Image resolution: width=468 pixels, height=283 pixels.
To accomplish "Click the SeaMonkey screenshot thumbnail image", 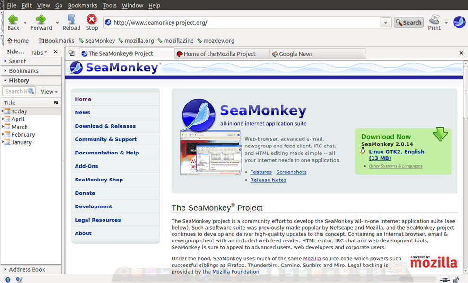I will tap(210, 153).
